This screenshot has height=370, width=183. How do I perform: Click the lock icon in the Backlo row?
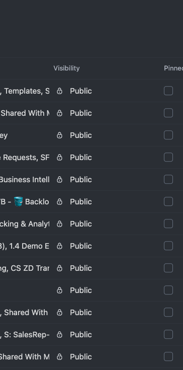coord(60,202)
